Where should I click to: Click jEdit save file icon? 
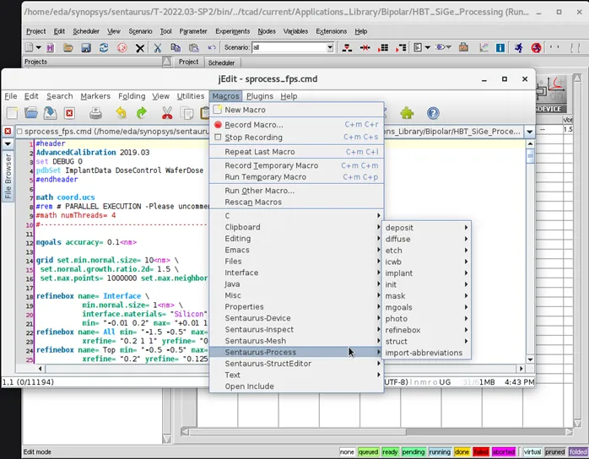pyautogui.click(x=51, y=113)
